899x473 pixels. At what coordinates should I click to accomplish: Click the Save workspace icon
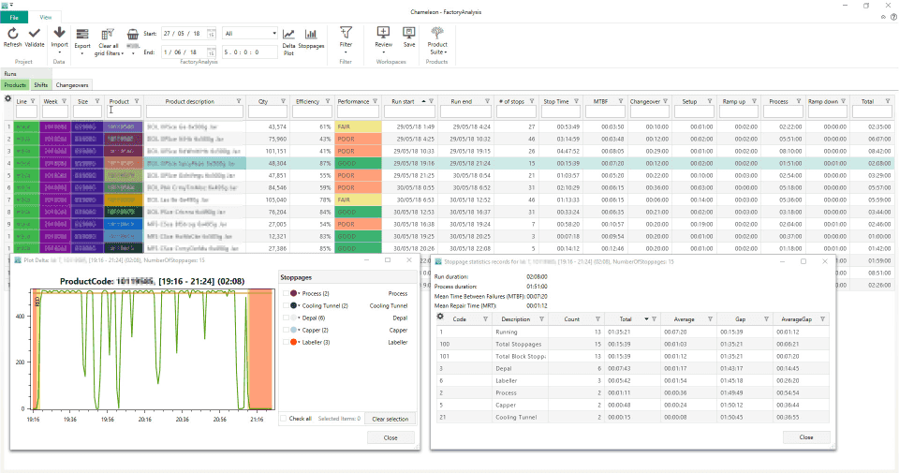(409, 33)
